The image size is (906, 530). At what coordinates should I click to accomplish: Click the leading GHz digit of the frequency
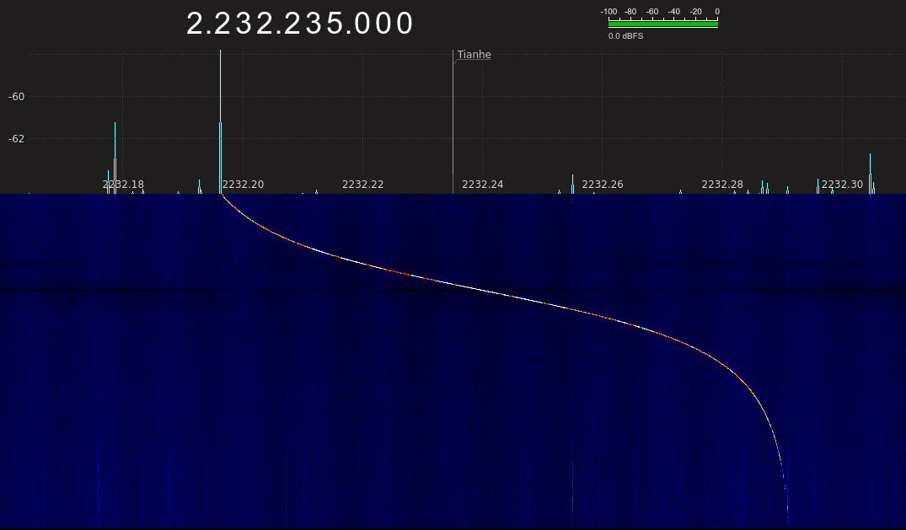tap(195, 24)
